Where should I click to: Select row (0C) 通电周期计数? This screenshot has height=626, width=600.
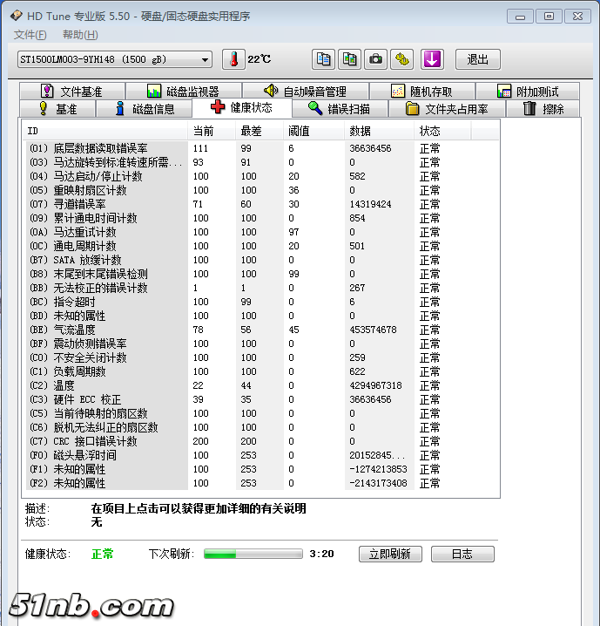(x=260, y=247)
